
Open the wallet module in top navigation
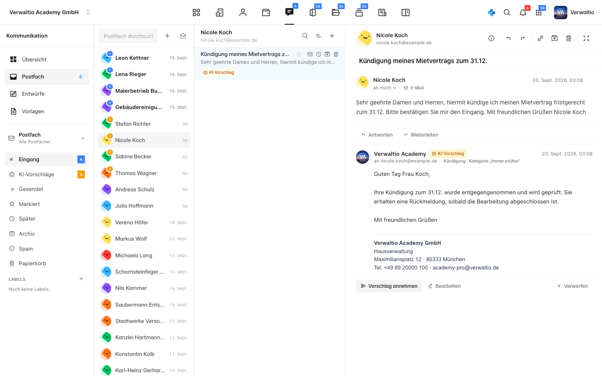click(266, 13)
